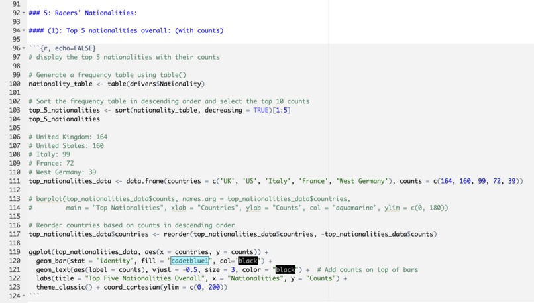Click the ylim value 200 on line 123
The height and width of the screenshot is (303, 534).
tap(214, 288)
